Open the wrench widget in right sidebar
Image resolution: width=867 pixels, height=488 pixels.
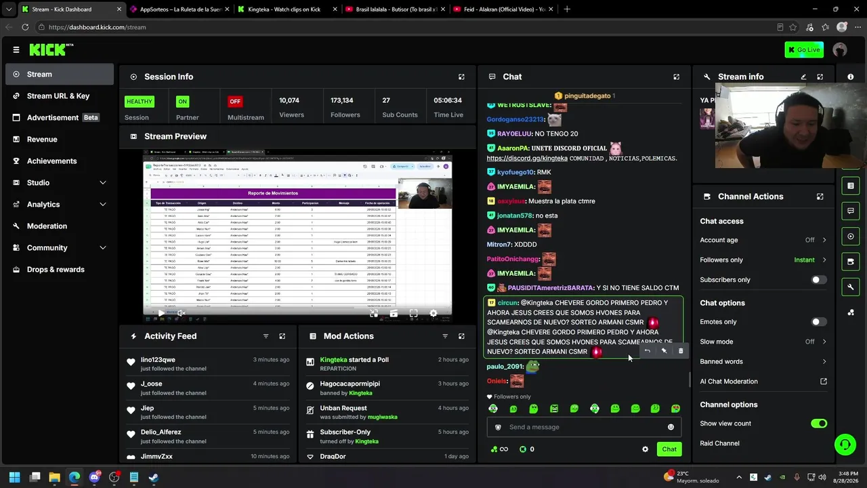(x=851, y=287)
